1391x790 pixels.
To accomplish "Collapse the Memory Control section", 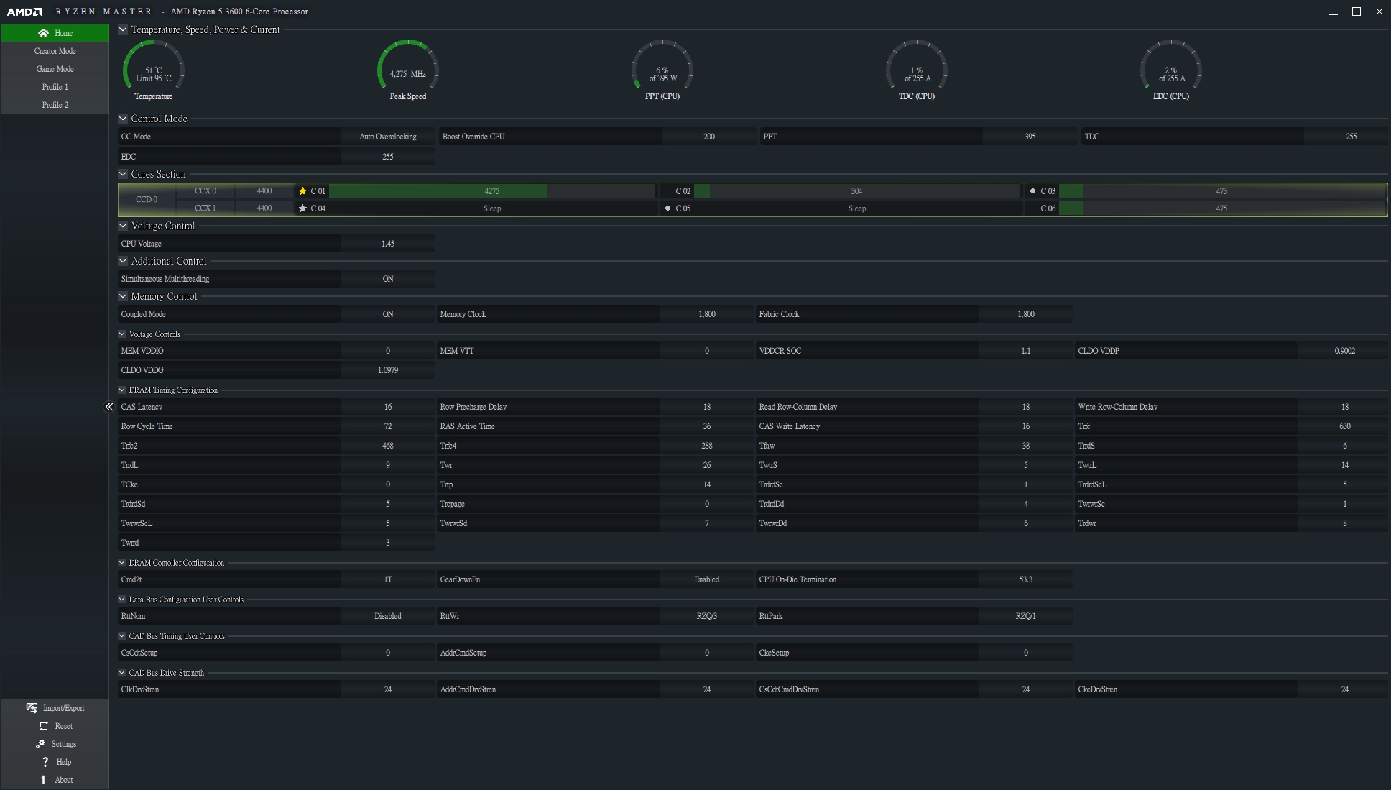I will tap(123, 296).
